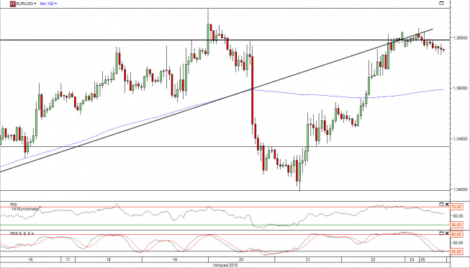The image size is (470, 268).
Task: Click date 17 on the time axis
Action: click(x=68, y=260)
